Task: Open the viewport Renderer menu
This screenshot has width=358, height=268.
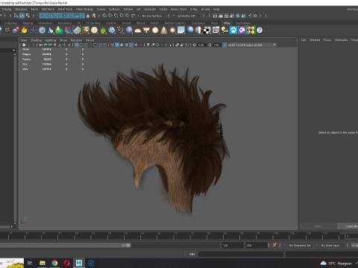Action: [76, 40]
